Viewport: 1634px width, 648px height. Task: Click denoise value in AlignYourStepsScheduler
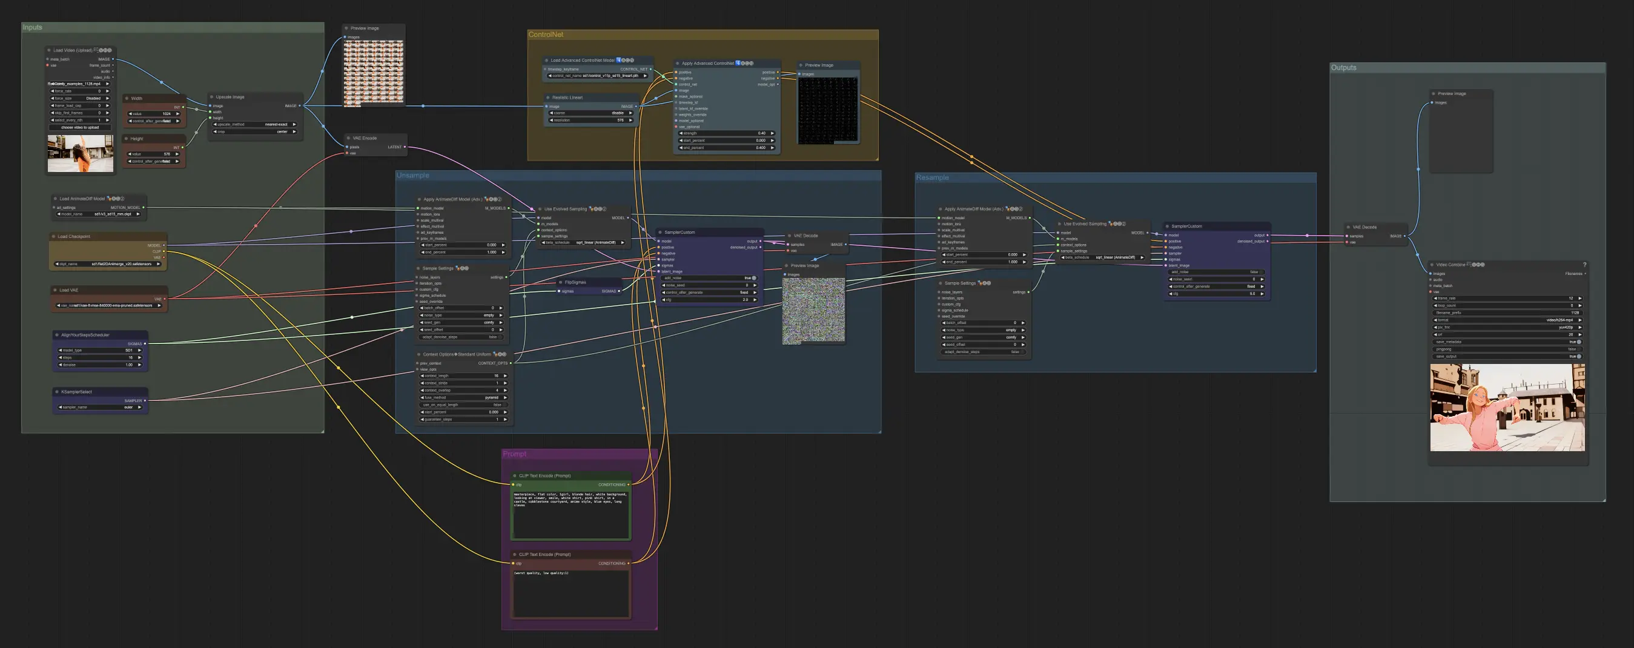point(100,365)
